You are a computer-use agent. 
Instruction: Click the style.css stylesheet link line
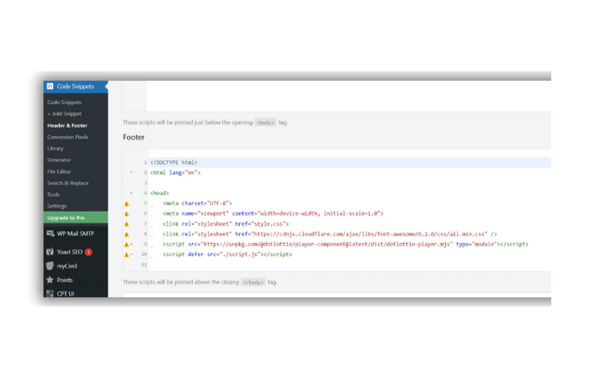coord(226,224)
